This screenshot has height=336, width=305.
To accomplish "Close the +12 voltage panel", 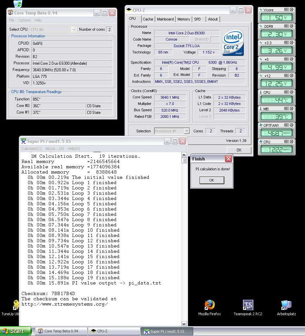I will tap(292, 76).
